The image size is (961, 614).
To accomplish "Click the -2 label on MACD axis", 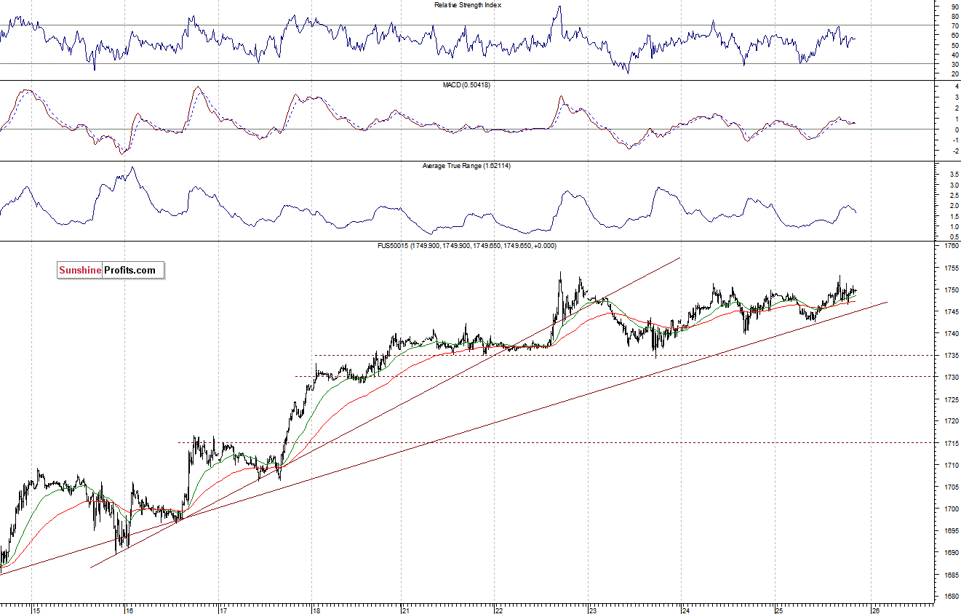I will tap(955, 151).
